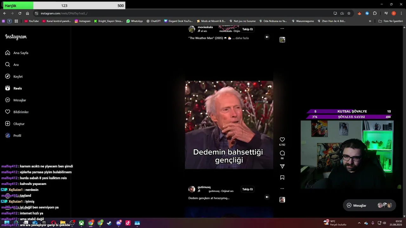Open Elegant Desk YouTube bookmark
Screen dimensions: 406x228
coord(178,21)
